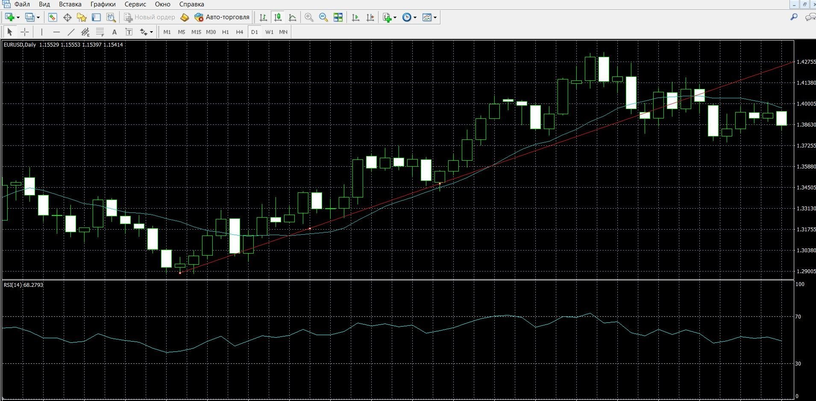Toggle chart shift icon
816x401 pixels.
click(x=370, y=18)
